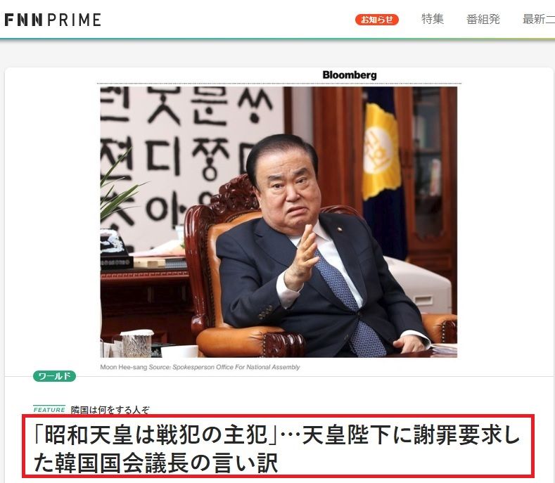Open the Moon Hee-sang article photo

click(x=279, y=222)
